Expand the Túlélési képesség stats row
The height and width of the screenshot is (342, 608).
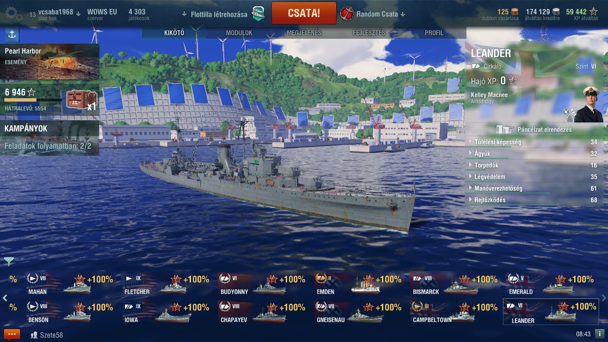pyautogui.click(x=534, y=142)
